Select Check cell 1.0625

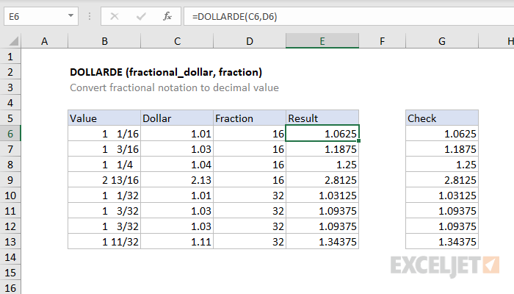[441, 134]
